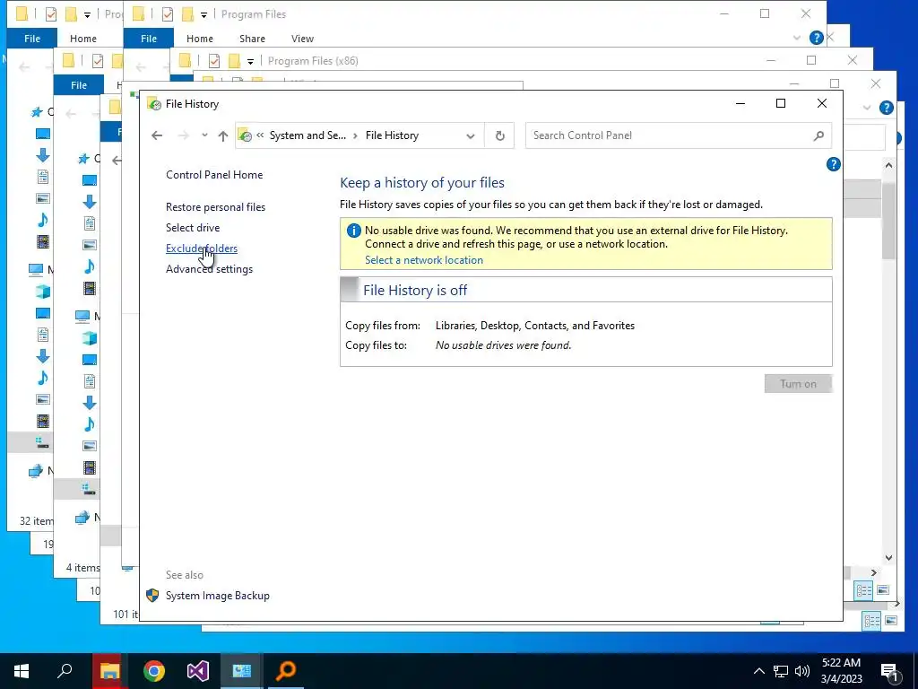Screen dimensions: 918x689
Task: Select This PC monitor icon in leftmost Explorer sidebar
Action: (36, 269)
